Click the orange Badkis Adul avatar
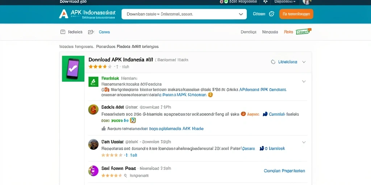This screenshot has height=185, width=371. pyautogui.click(x=93, y=109)
